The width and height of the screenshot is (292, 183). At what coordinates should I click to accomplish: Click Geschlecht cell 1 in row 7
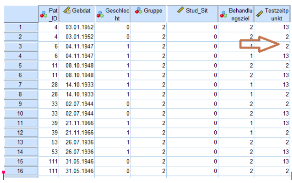click(x=113, y=85)
